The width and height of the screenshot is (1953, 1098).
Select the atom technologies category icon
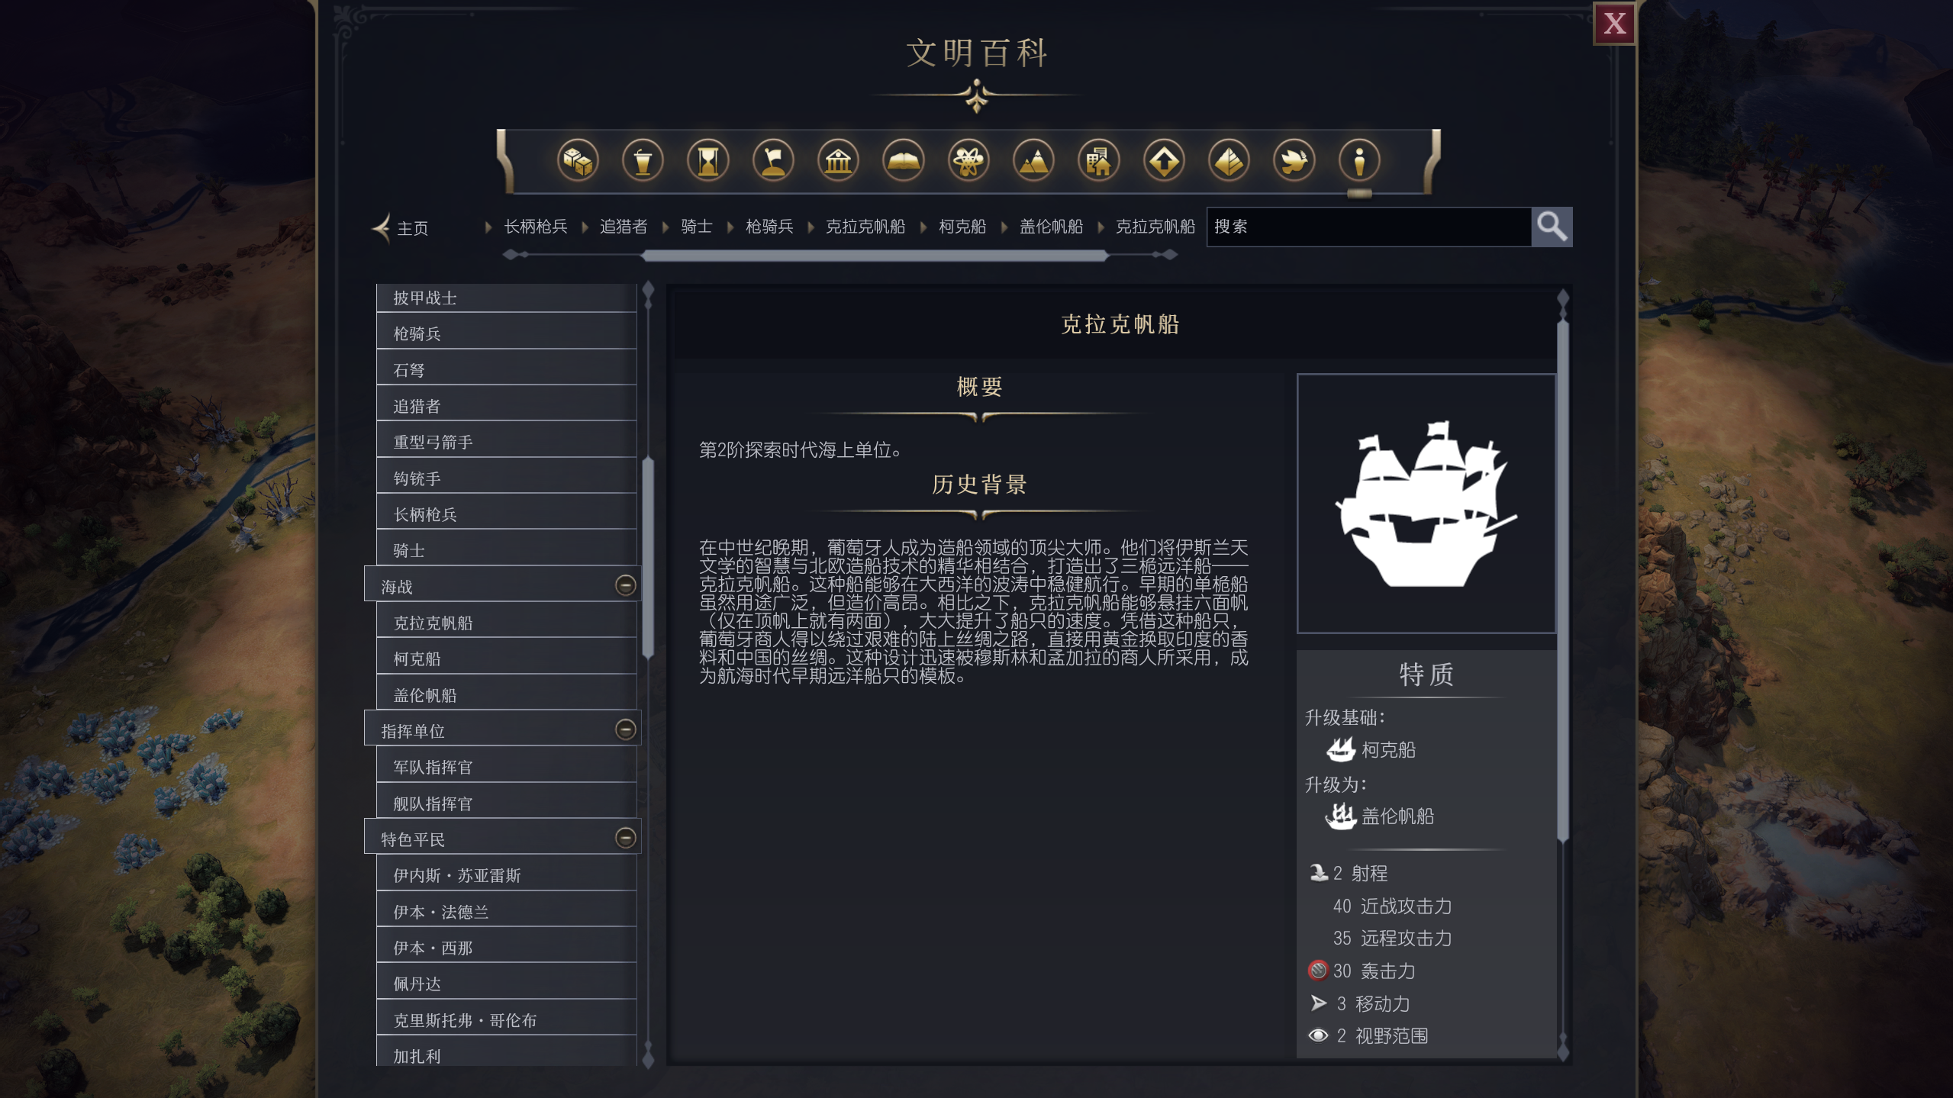[x=968, y=161]
